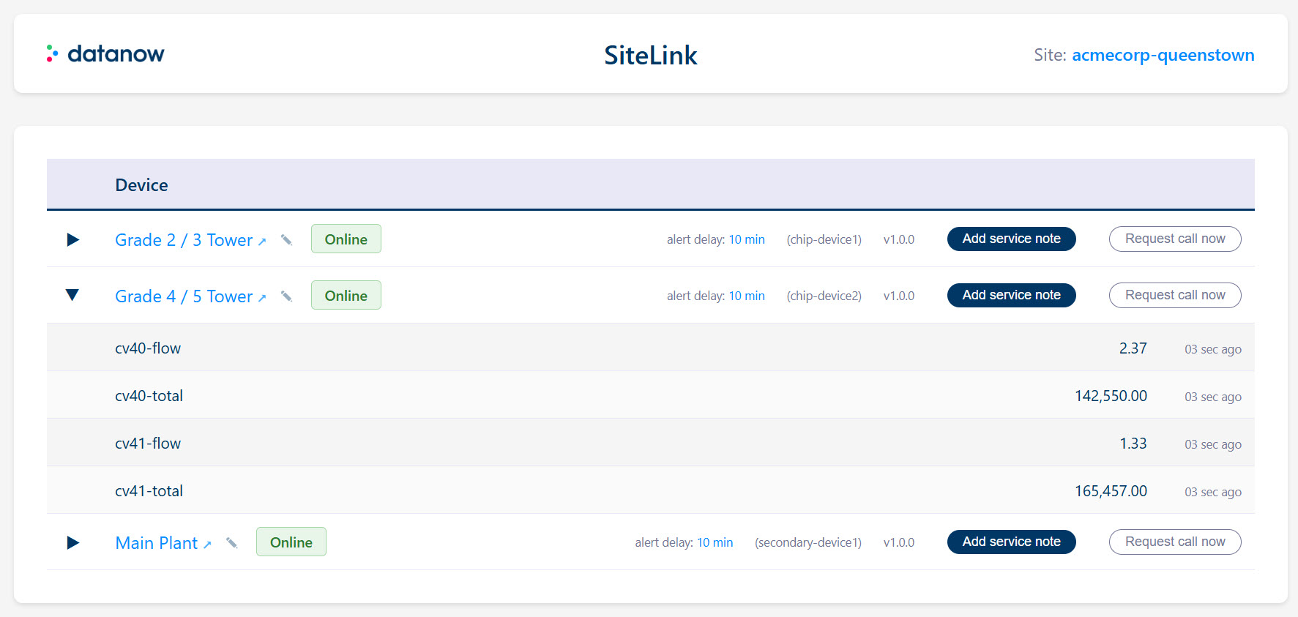Edit Main Plant name pencil icon
Screen dimensions: 1298x617
point(231,543)
